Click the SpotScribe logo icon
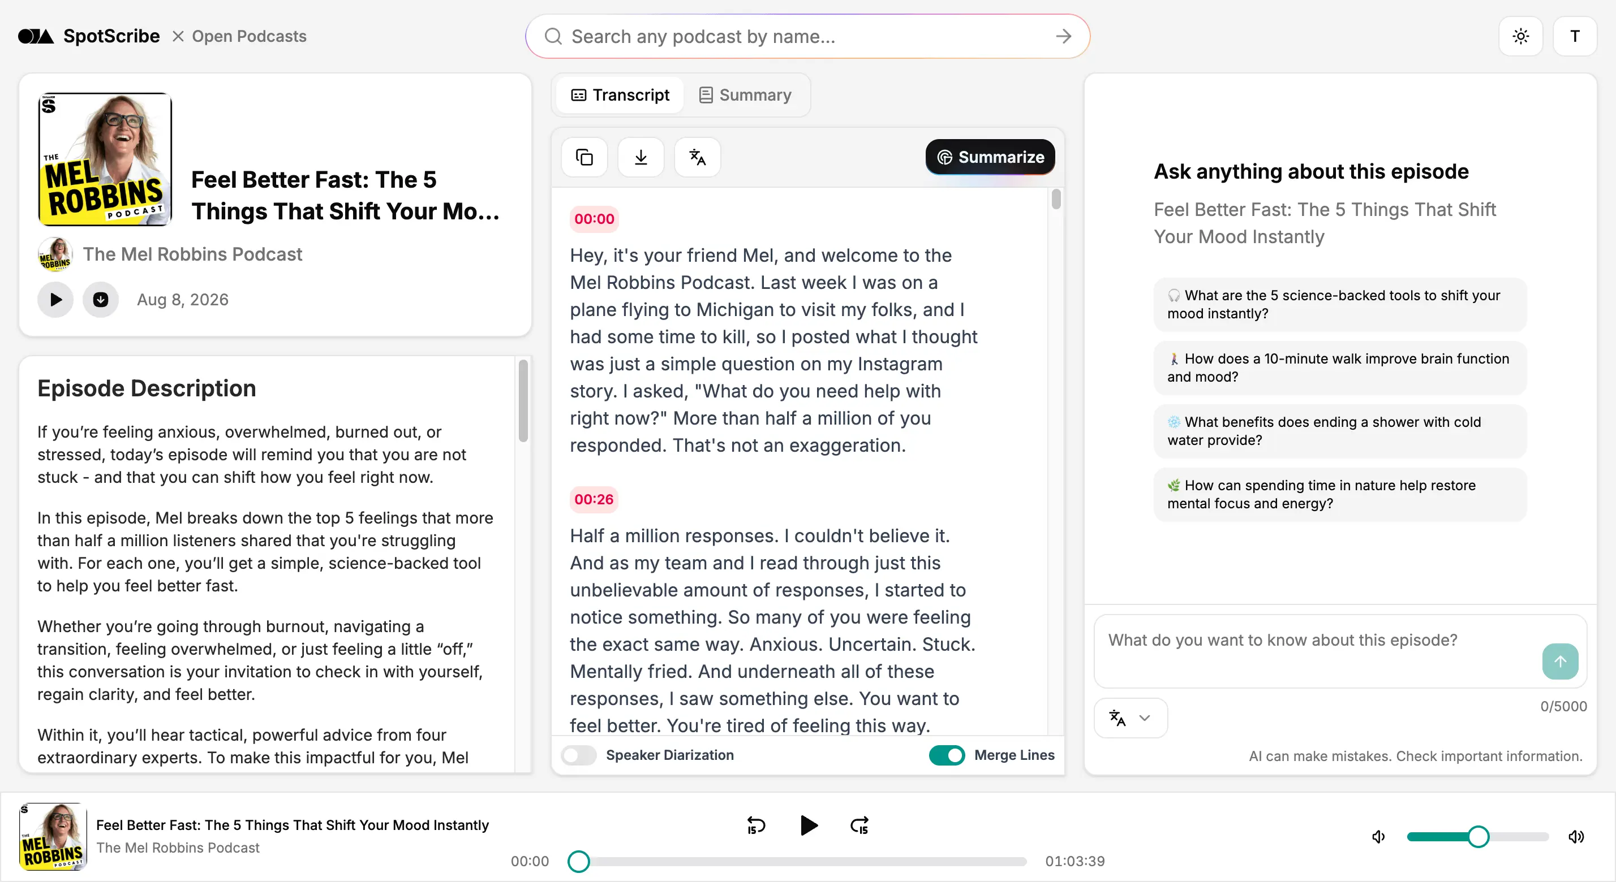 [36, 36]
